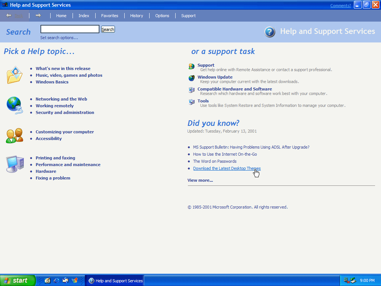Open Options in the navigation bar
The image size is (381, 286).
pyautogui.click(x=162, y=16)
